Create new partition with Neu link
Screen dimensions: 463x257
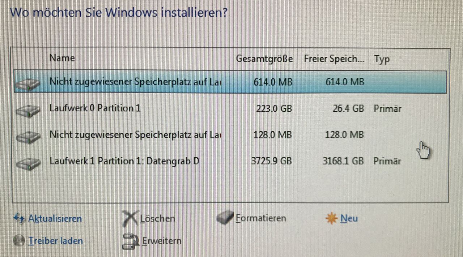click(349, 218)
